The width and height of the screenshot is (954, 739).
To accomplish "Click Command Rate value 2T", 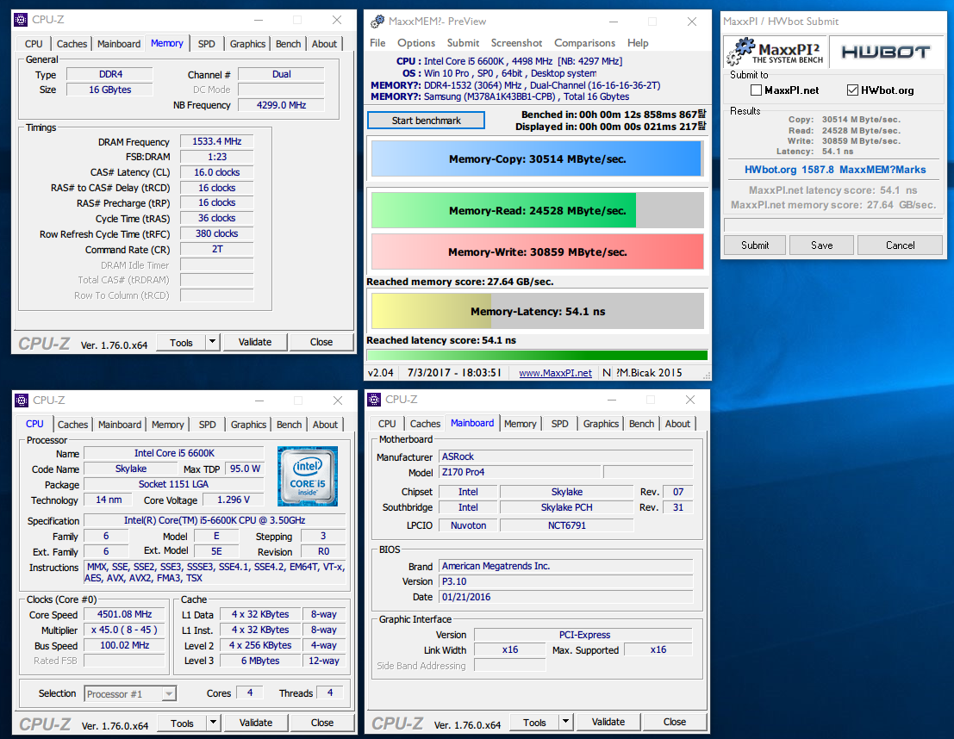I will (216, 249).
